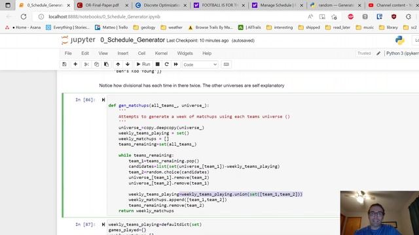Switch to random — Generate tab

(336, 5)
